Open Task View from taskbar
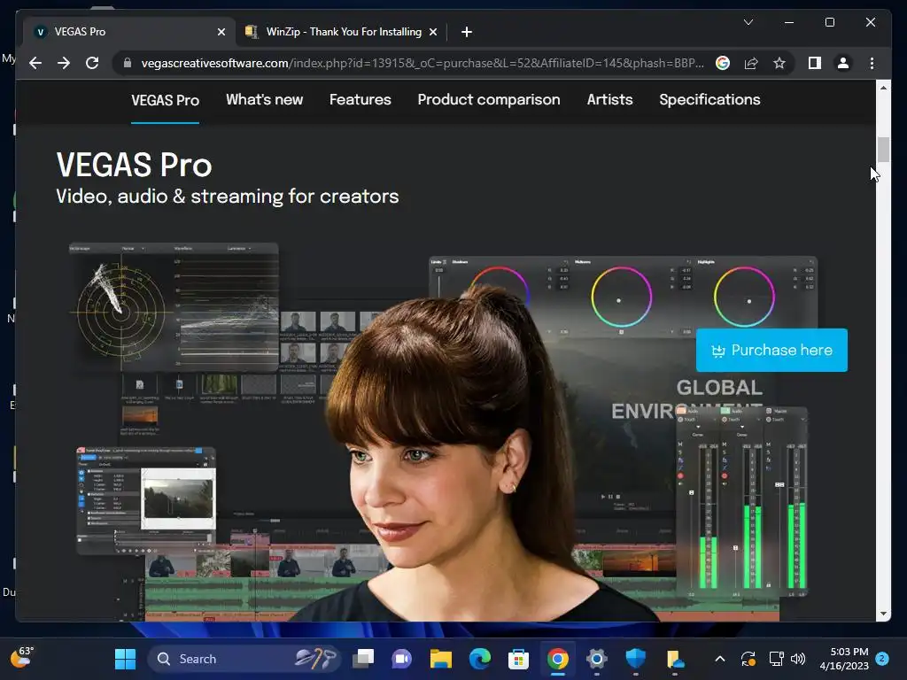The height and width of the screenshot is (680, 907). (x=363, y=659)
